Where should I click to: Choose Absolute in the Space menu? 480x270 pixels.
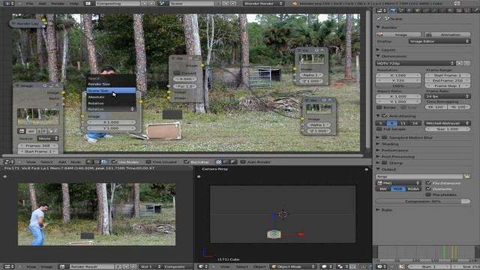tap(111, 97)
